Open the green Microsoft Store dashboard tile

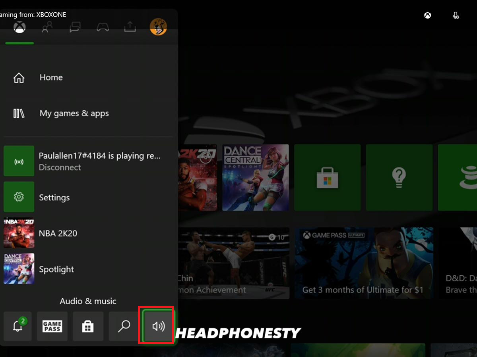[x=328, y=178]
